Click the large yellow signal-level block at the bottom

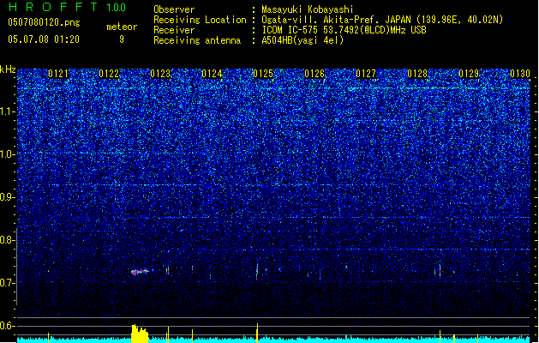pos(140,334)
